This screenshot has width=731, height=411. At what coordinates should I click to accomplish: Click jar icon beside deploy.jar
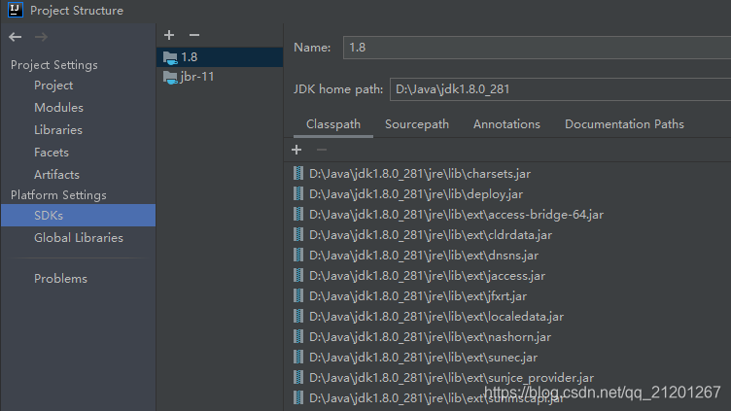point(298,194)
